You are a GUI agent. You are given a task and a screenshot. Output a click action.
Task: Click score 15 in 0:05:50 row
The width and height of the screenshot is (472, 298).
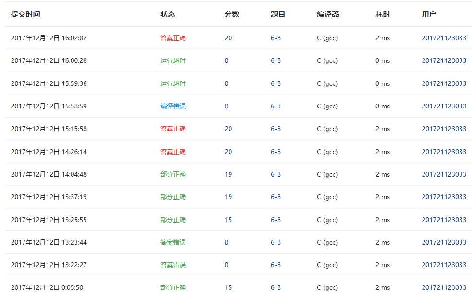tap(228, 287)
